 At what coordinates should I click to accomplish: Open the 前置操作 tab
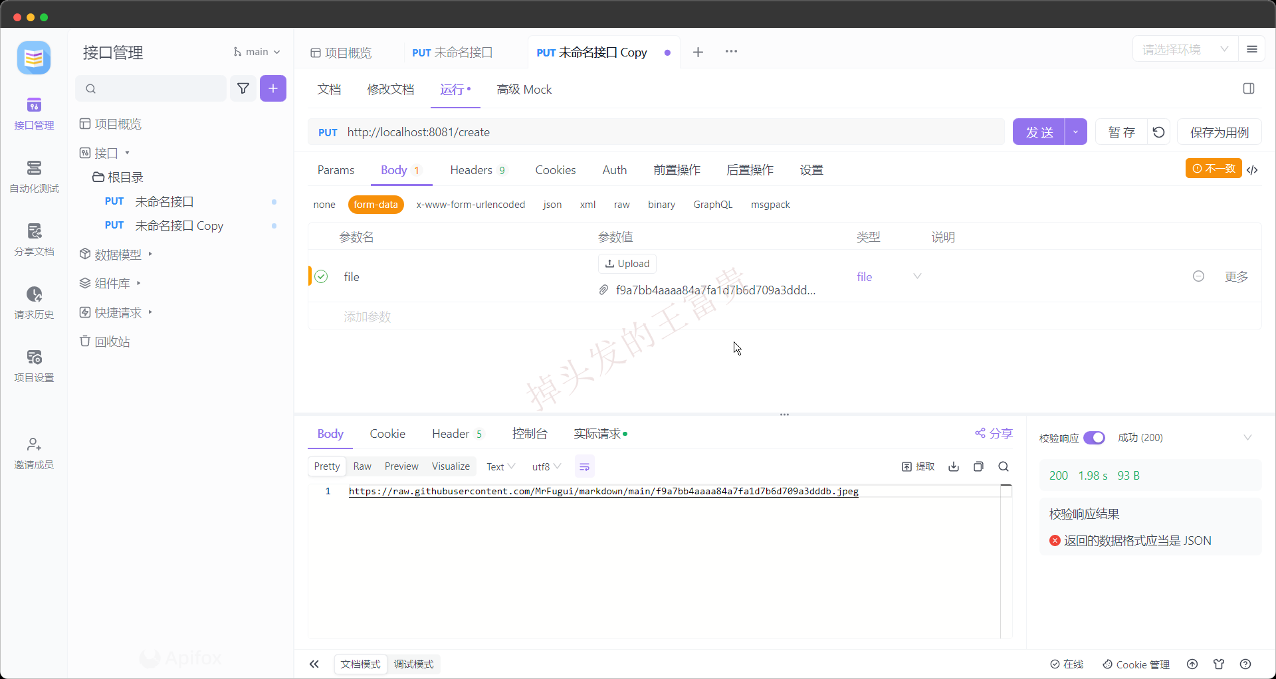677,170
